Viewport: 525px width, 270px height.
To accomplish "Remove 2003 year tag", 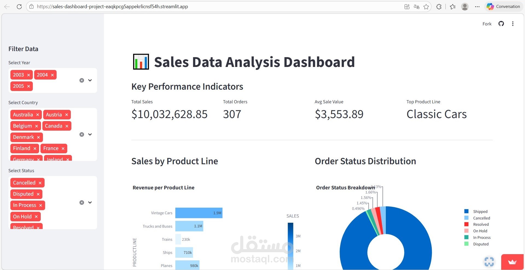I will point(28,75).
